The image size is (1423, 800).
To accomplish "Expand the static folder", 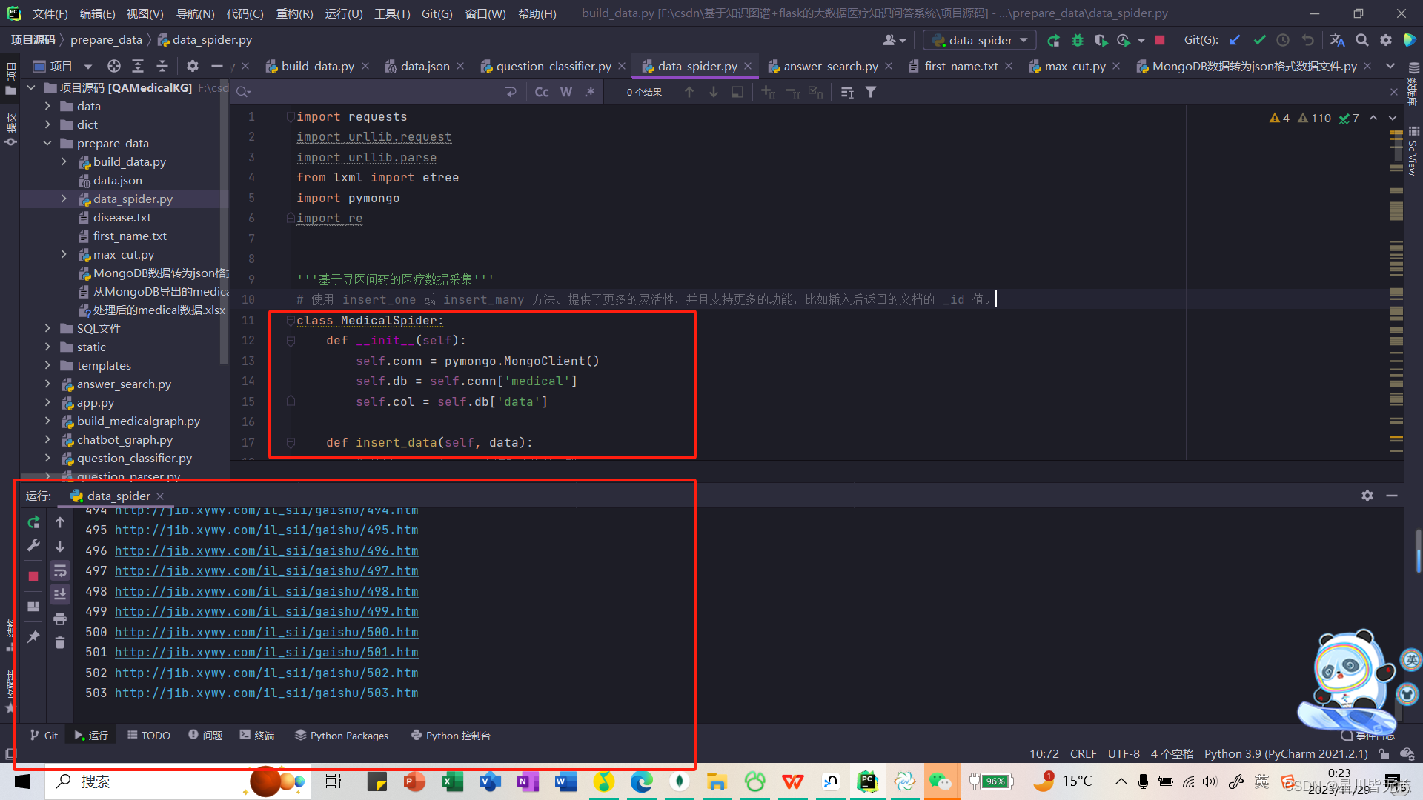I will pyautogui.click(x=47, y=347).
